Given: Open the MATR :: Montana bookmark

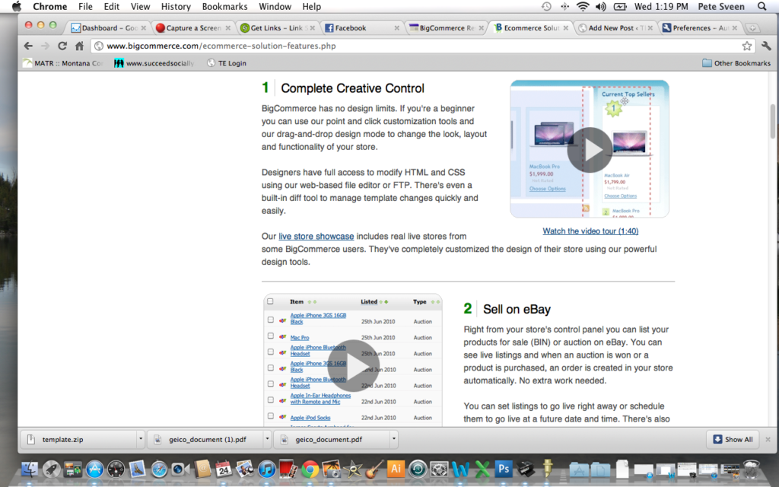Looking at the screenshot, I should pyautogui.click(x=63, y=63).
